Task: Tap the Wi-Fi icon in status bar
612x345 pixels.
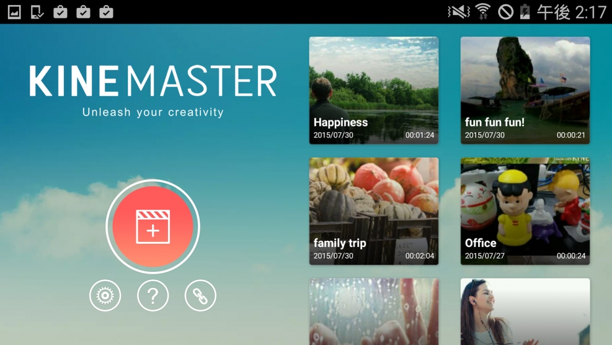Action: pyautogui.click(x=483, y=12)
